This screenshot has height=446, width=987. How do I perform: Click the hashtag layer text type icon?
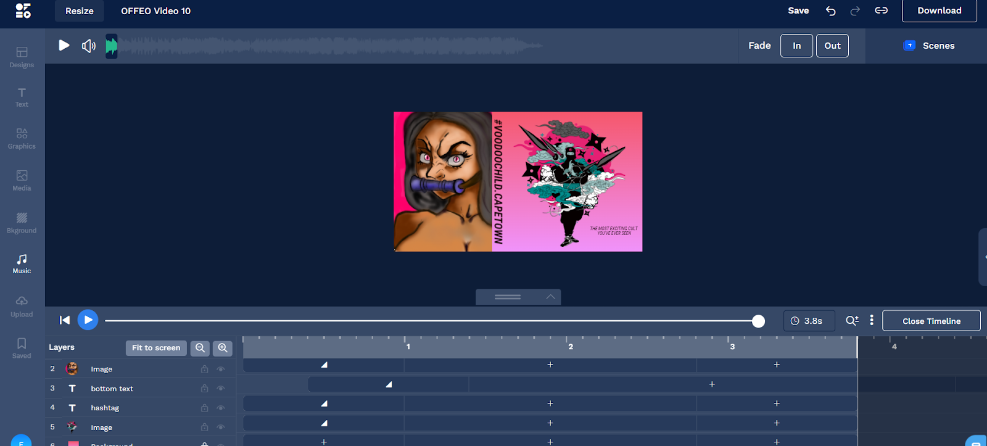click(x=72, y=408)
